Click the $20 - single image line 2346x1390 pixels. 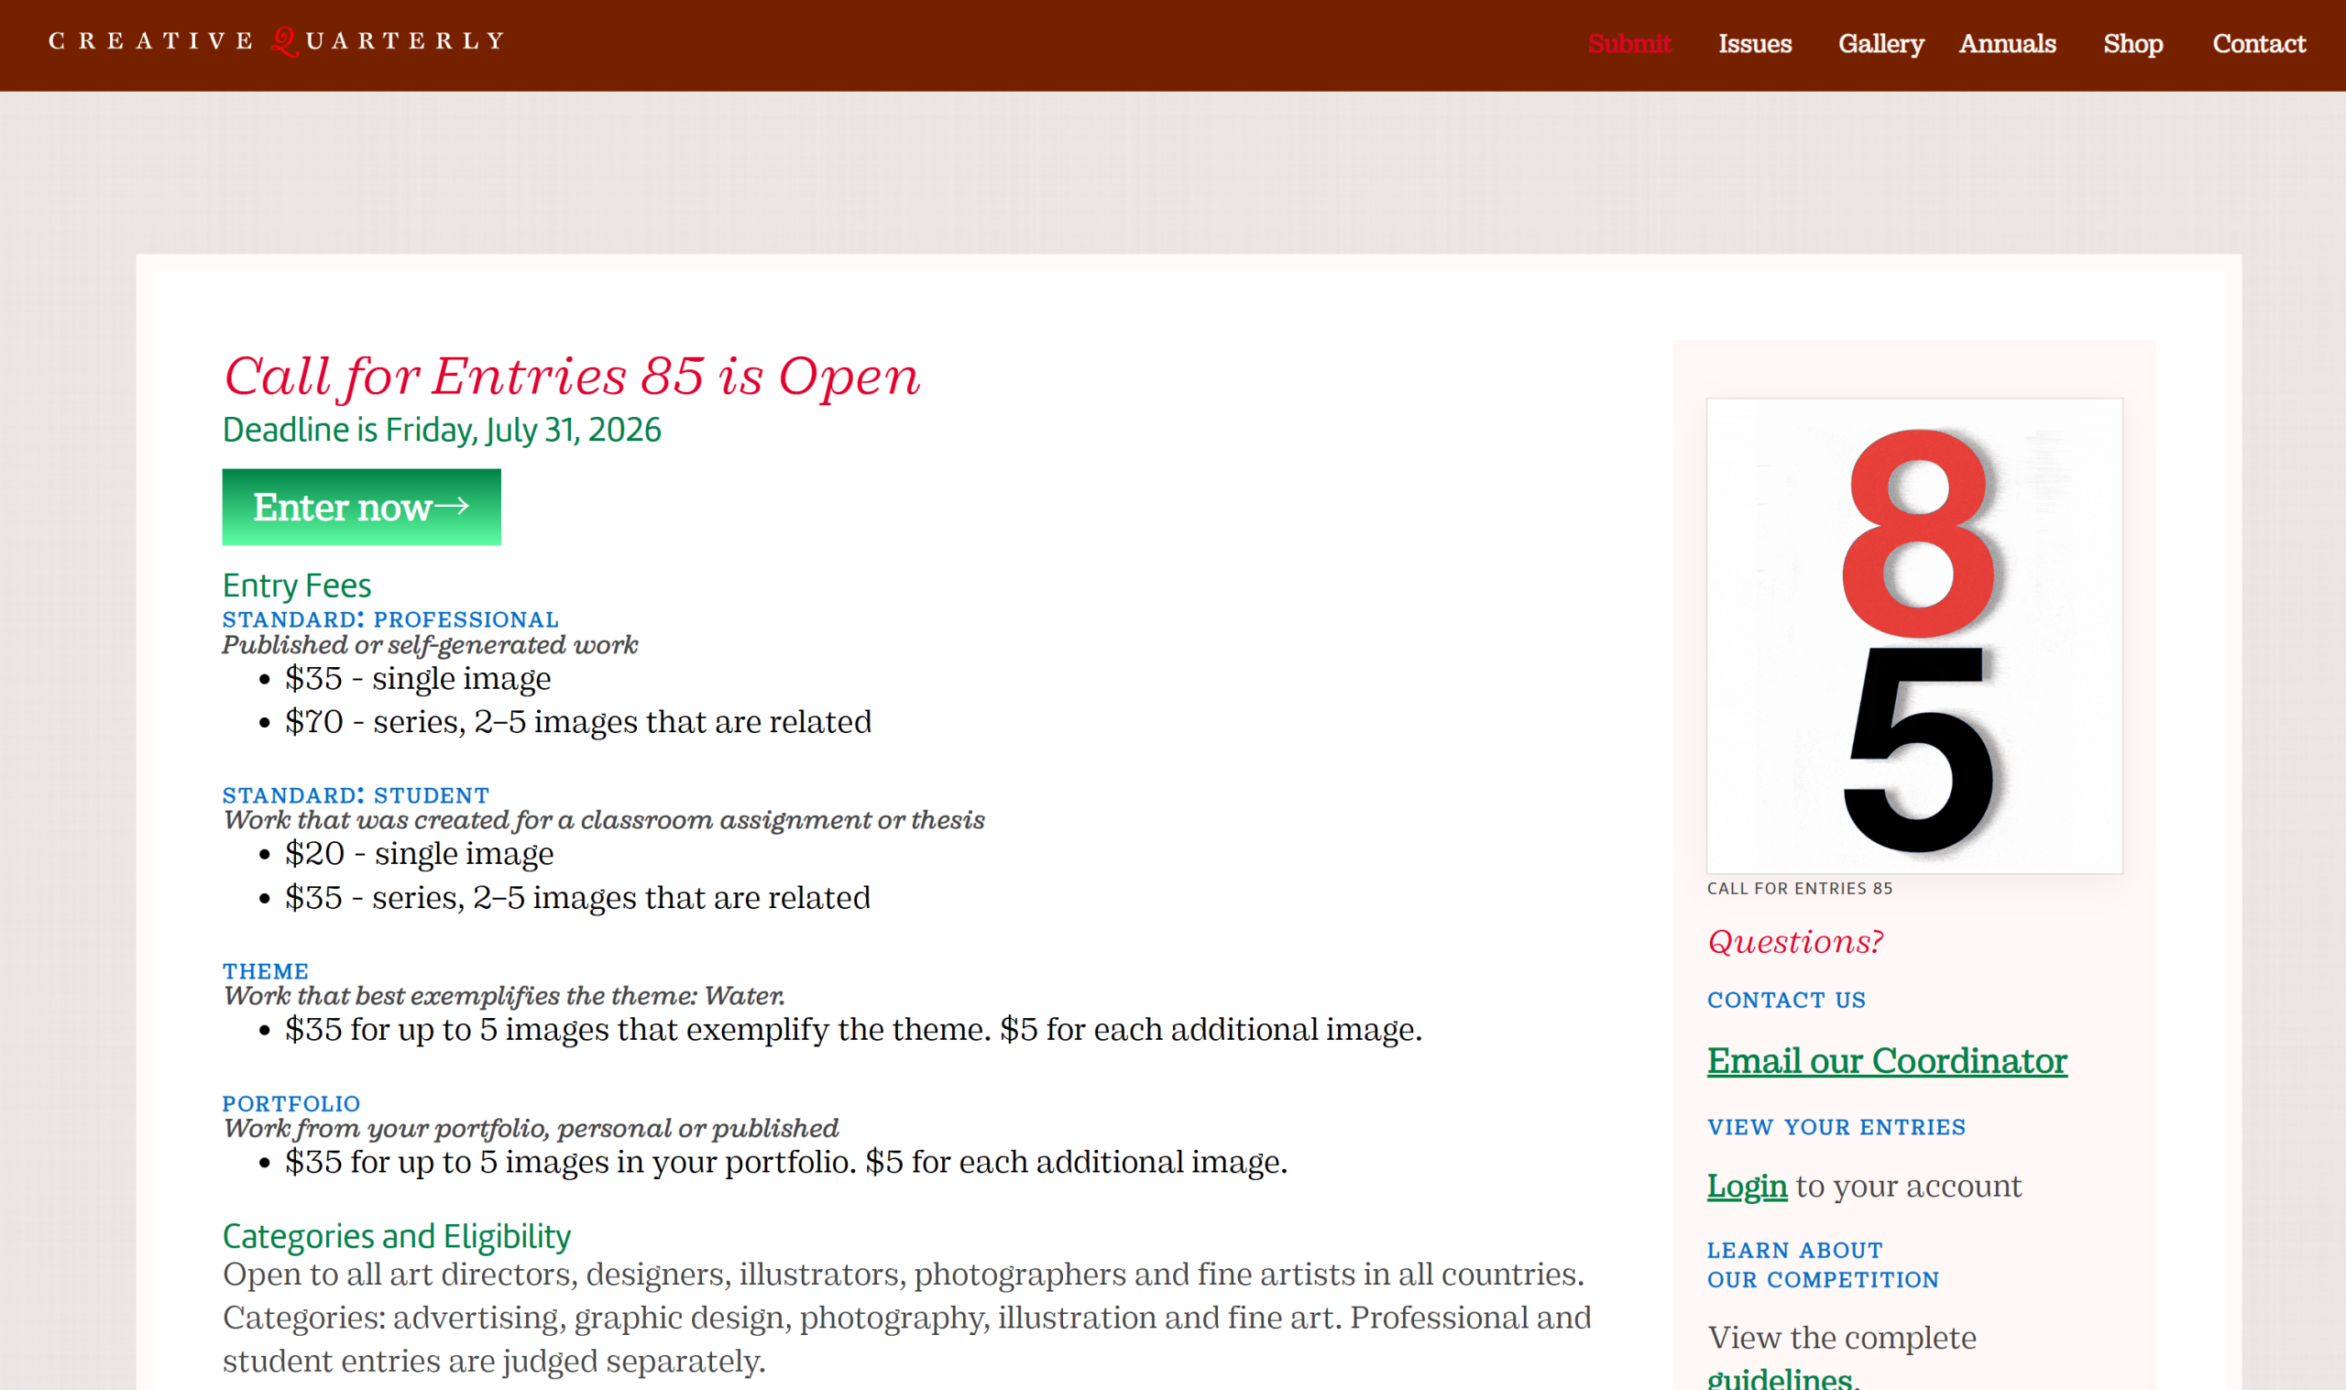coord(419,853)
